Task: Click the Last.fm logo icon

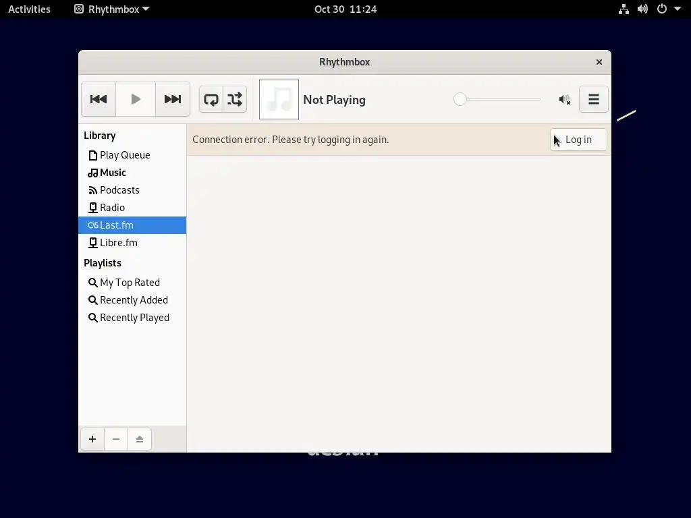Action: coord(92,225)
